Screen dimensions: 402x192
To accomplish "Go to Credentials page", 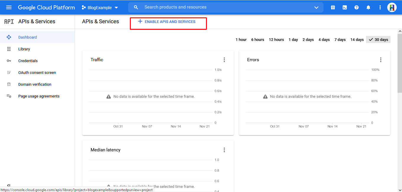I will [x=37, y=61].
